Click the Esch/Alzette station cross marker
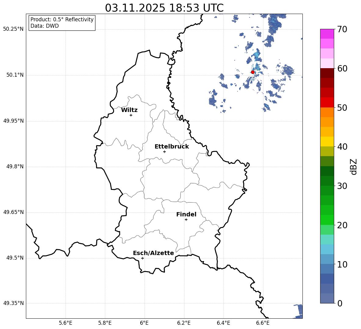Viewport: 361px width, 329px height. click(x=142, y=258)
